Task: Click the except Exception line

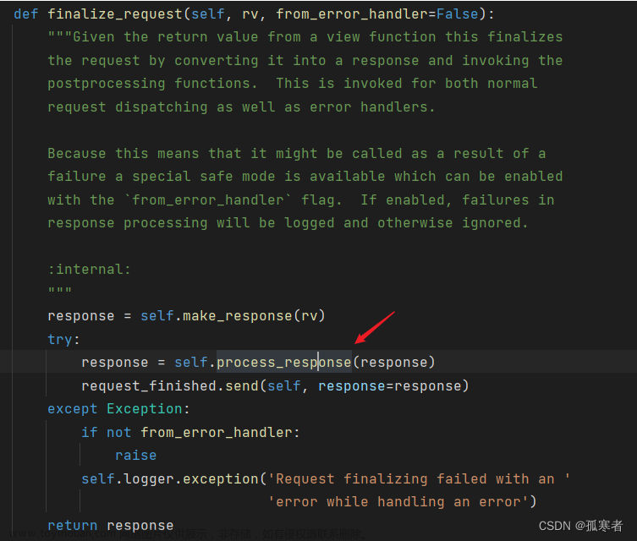Action: pyautogui.click(x=118, y=408)
